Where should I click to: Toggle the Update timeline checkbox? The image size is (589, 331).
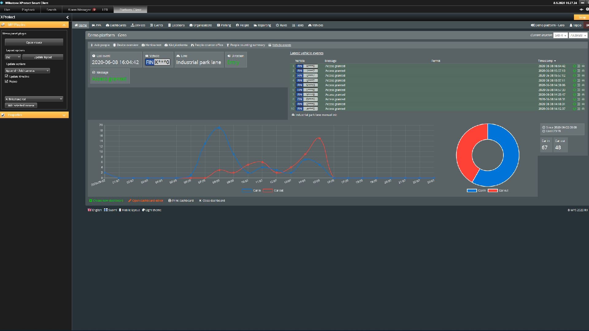pyautogui.click(x=6, y=76)
